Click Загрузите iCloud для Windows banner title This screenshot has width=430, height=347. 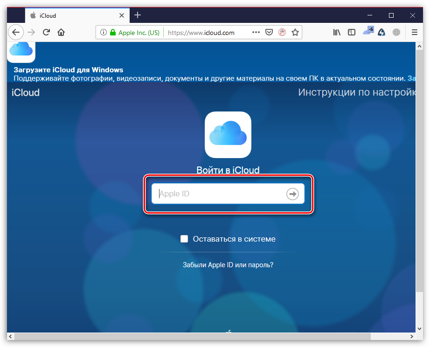[x=69, y=69]
